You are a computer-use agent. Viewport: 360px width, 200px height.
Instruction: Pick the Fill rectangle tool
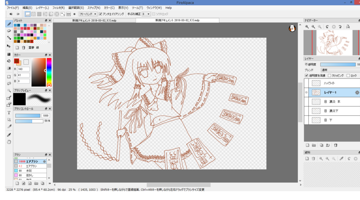9,54
